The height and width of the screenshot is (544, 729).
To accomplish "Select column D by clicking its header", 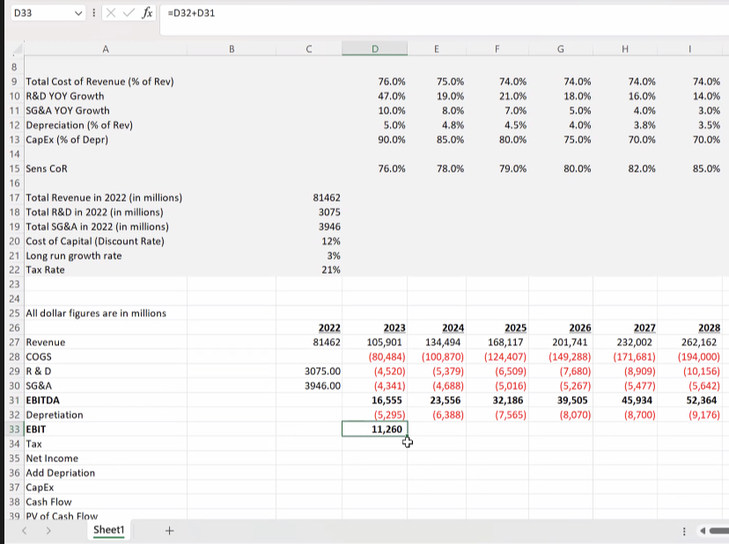I will [x=373, y=49].
